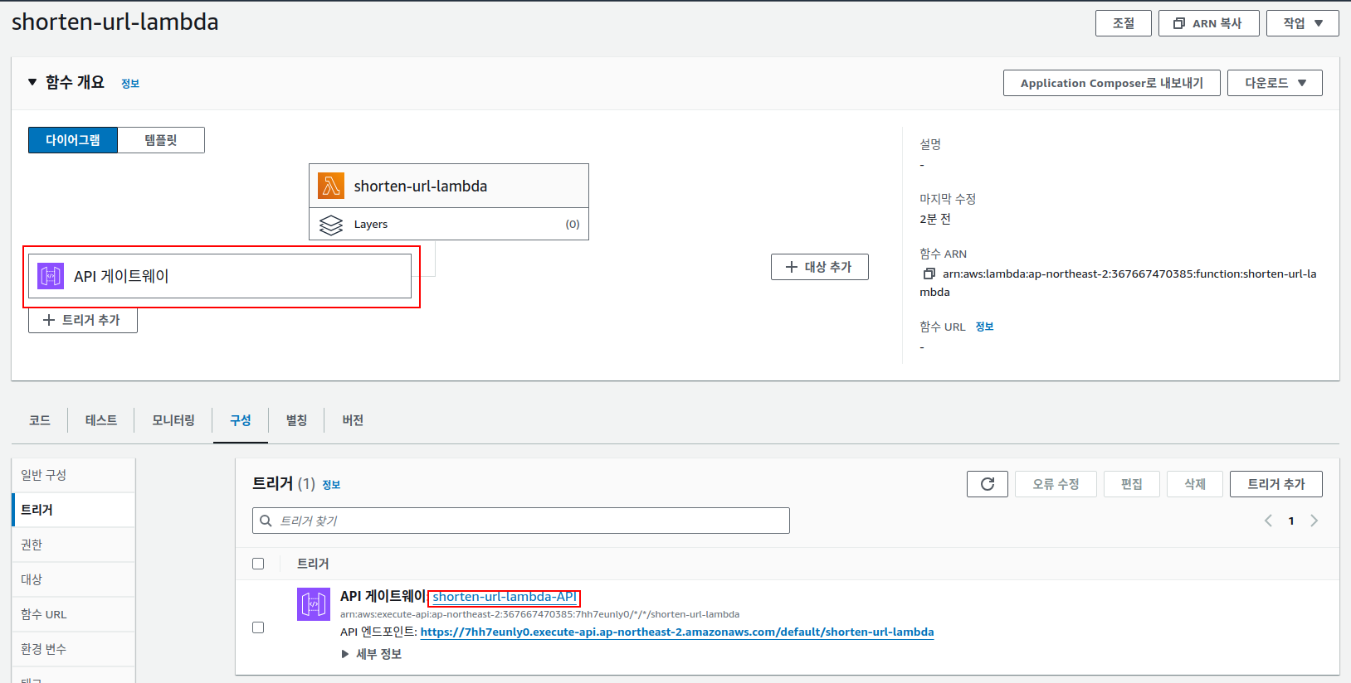Click the Layers stack icon
Viewport: 1351px width, 683px height.
pos(331,225)
